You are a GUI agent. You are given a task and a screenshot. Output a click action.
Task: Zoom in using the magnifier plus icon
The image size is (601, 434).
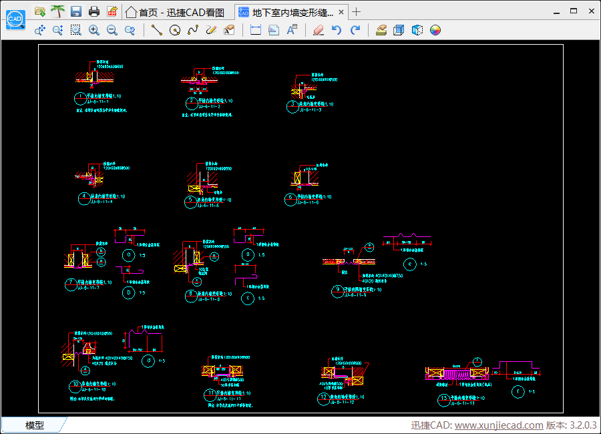(x=93, y=30)
